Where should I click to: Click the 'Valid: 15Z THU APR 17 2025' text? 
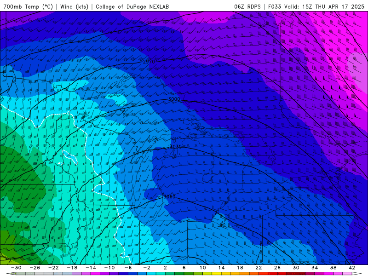324,6
